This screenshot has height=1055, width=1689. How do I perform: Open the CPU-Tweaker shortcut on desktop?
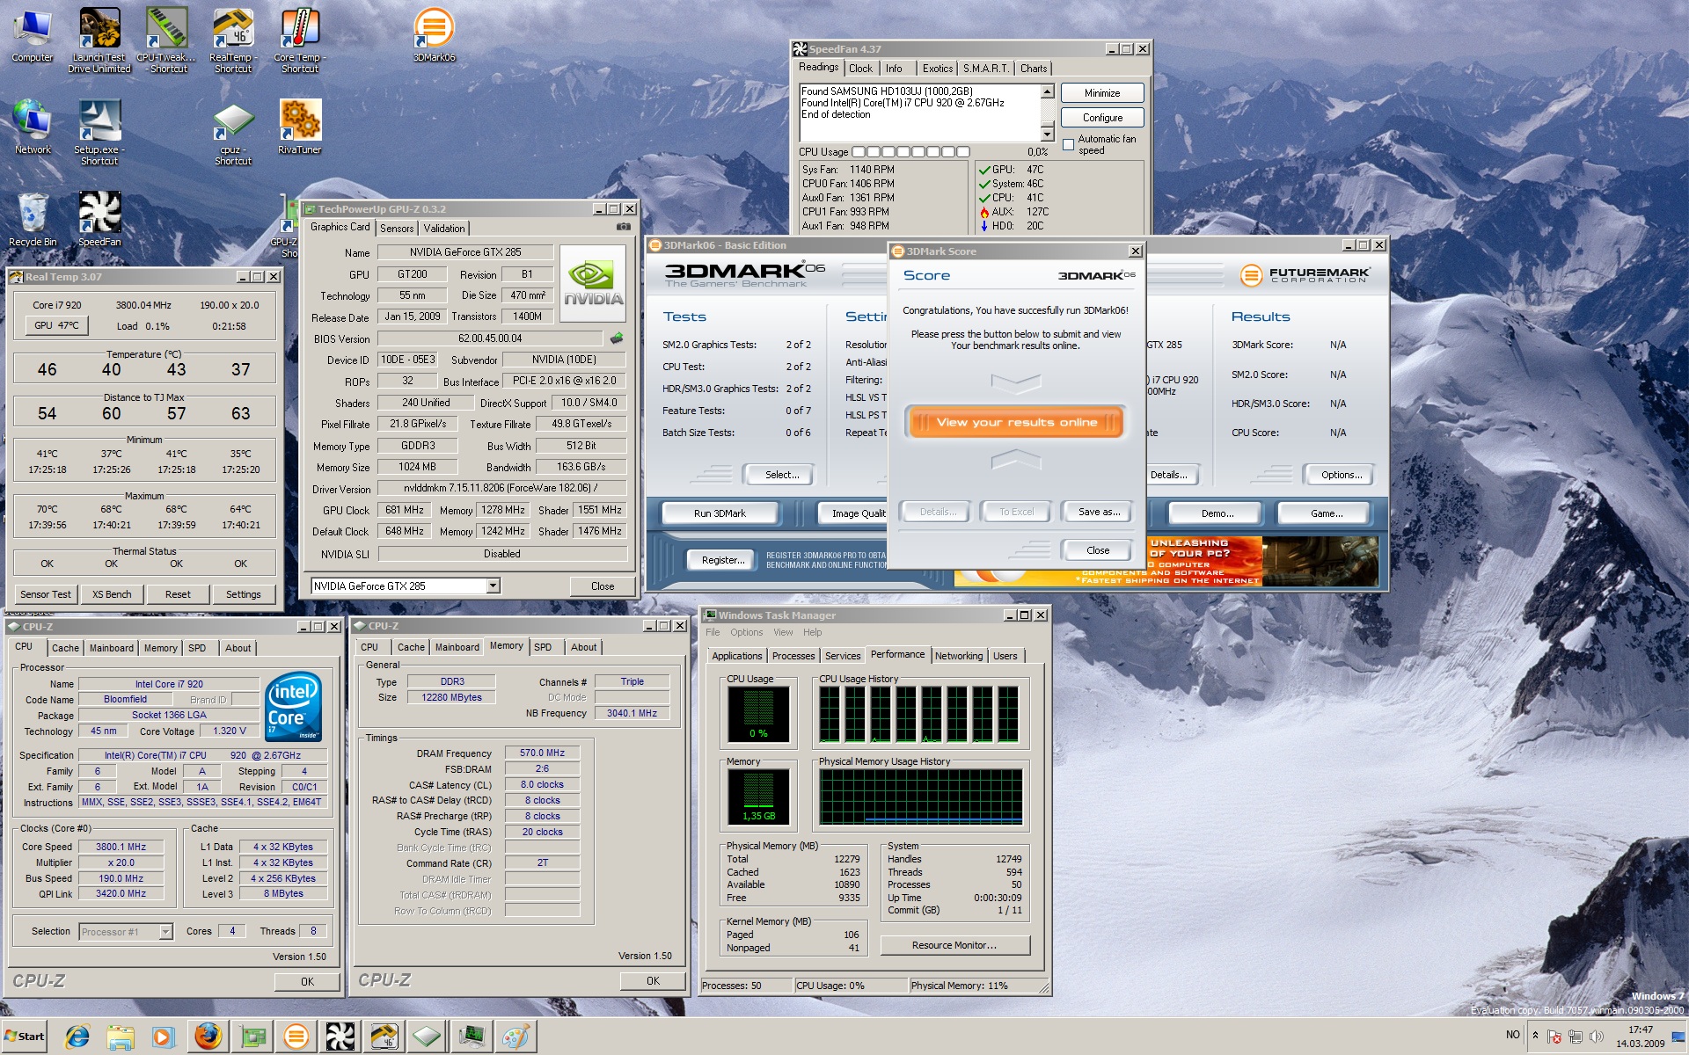click(x=166, y=40)
